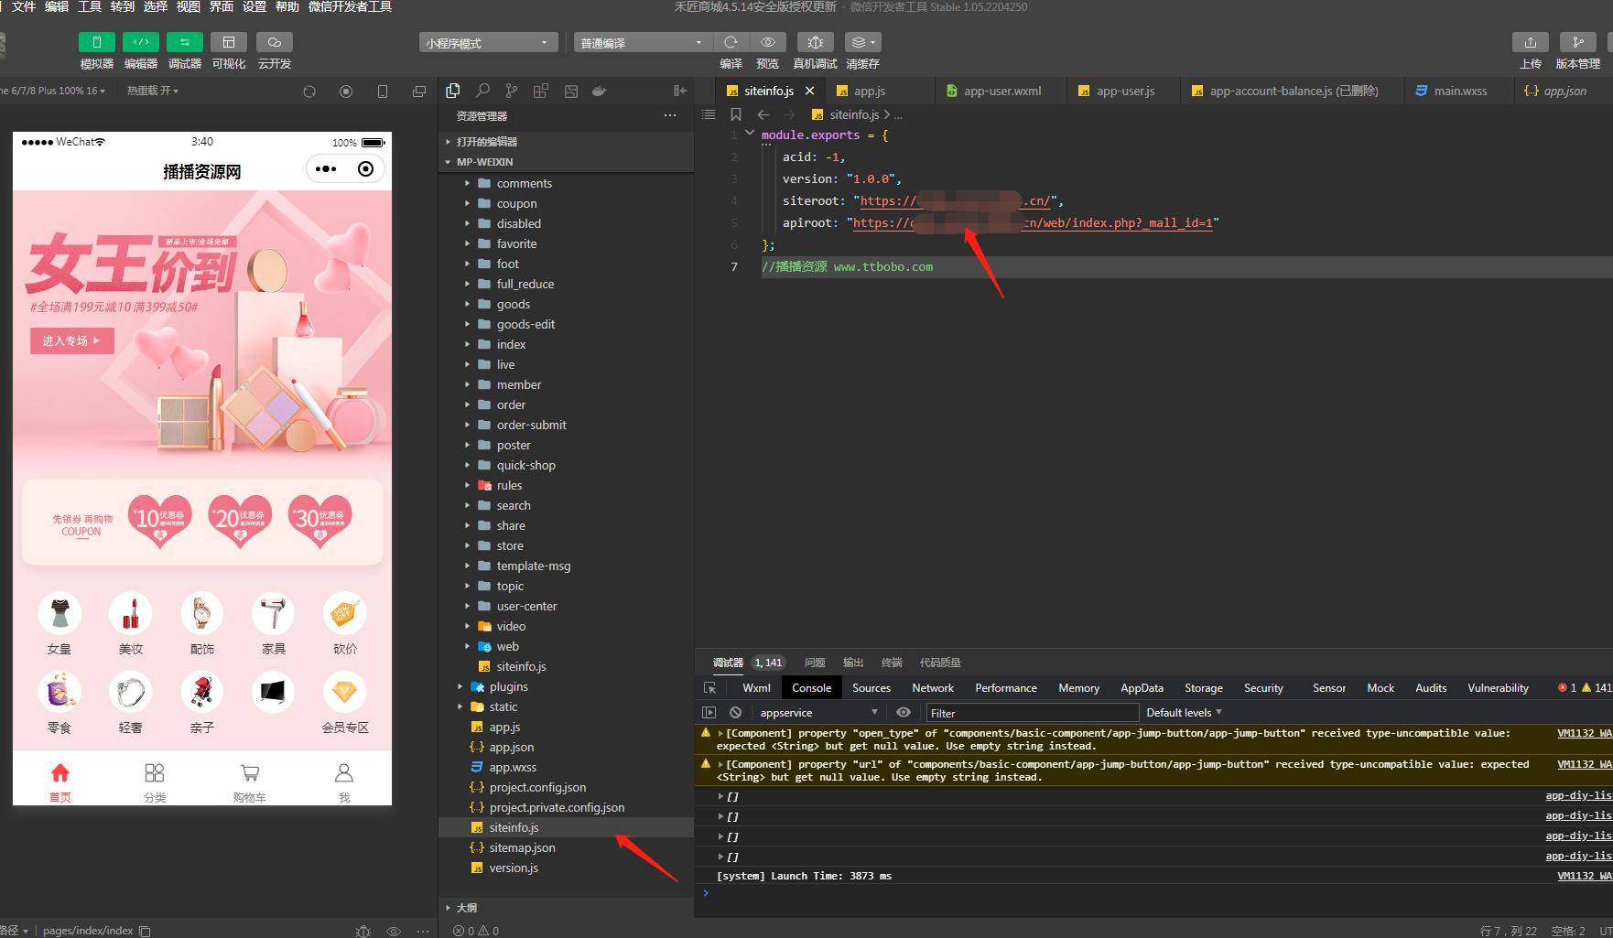Open the Default levels dropdown
Image resolution: width=1613 pixels, height=938 pixels.
[1184, 712]
